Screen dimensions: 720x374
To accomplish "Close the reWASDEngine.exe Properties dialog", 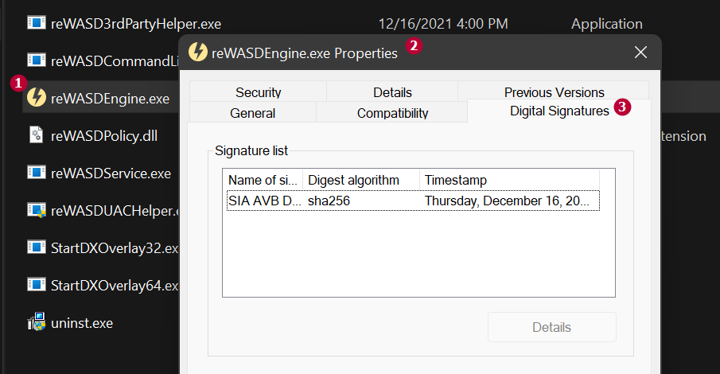I will [x=640, y=53].
